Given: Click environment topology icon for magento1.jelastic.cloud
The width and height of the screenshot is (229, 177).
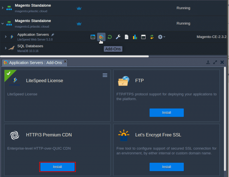Looking at the screenshot, I should tap(9, 23).
